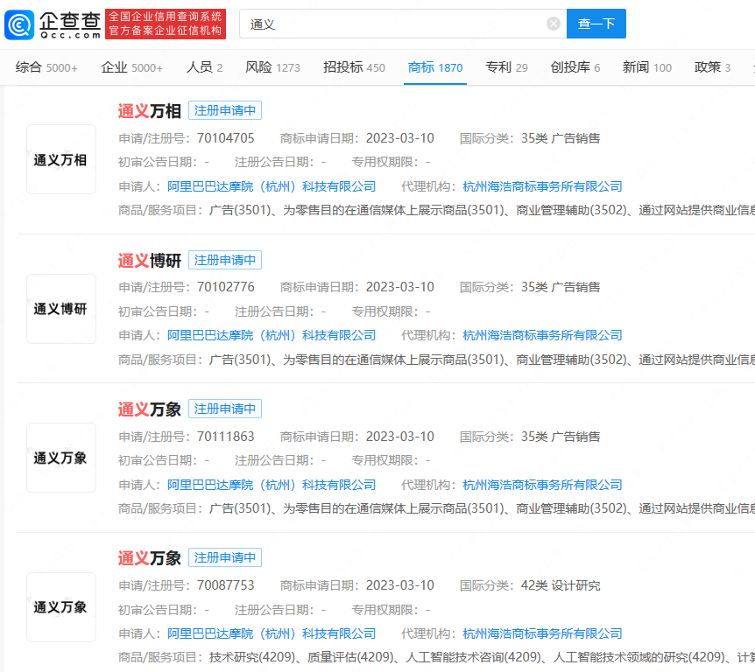
Task: Click 注册申请中 tag in entry 70111863
Action: (225, 409)
